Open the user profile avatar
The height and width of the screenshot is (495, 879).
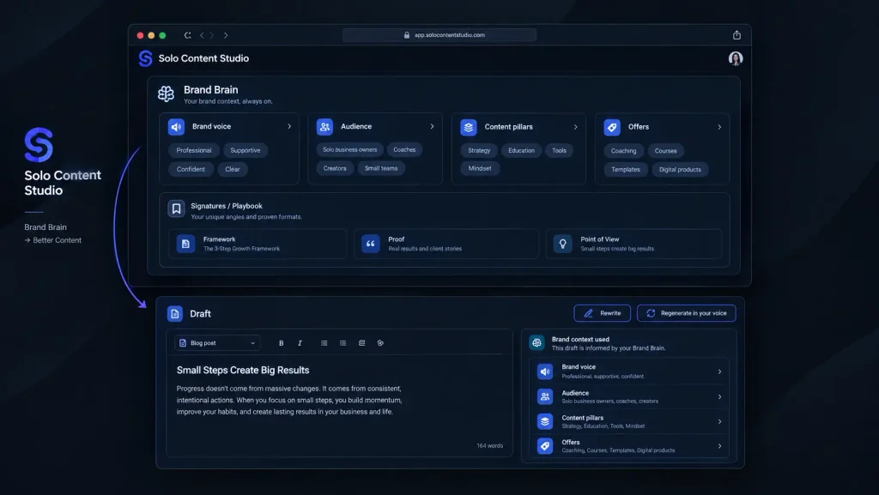click(736, 58)
